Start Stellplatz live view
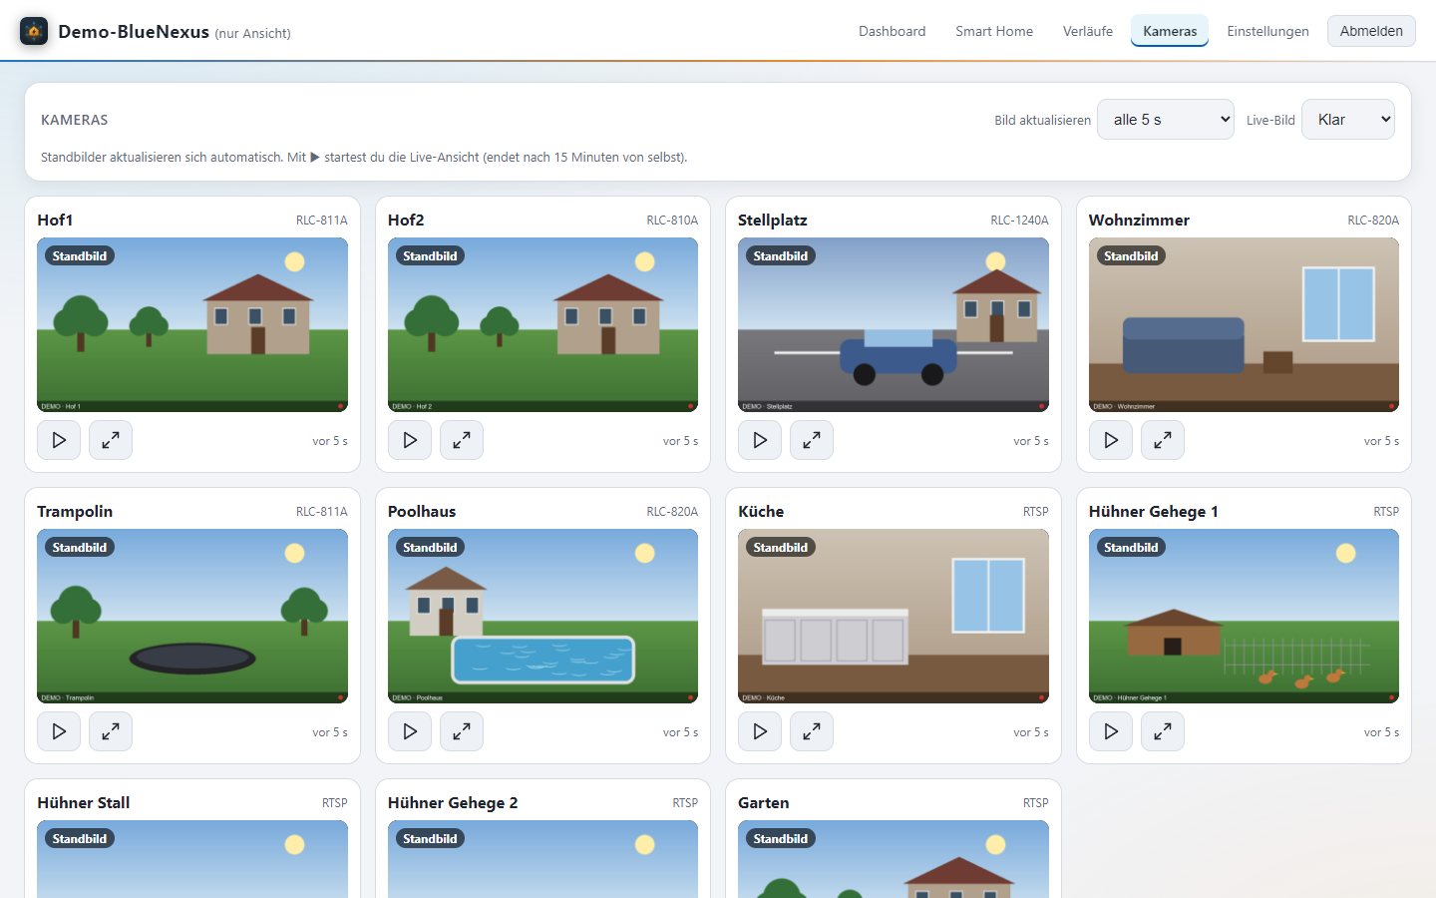 click(760, 440)
